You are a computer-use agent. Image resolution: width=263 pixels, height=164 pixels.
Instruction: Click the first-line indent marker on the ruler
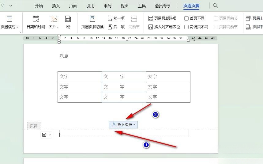[59, 36]
